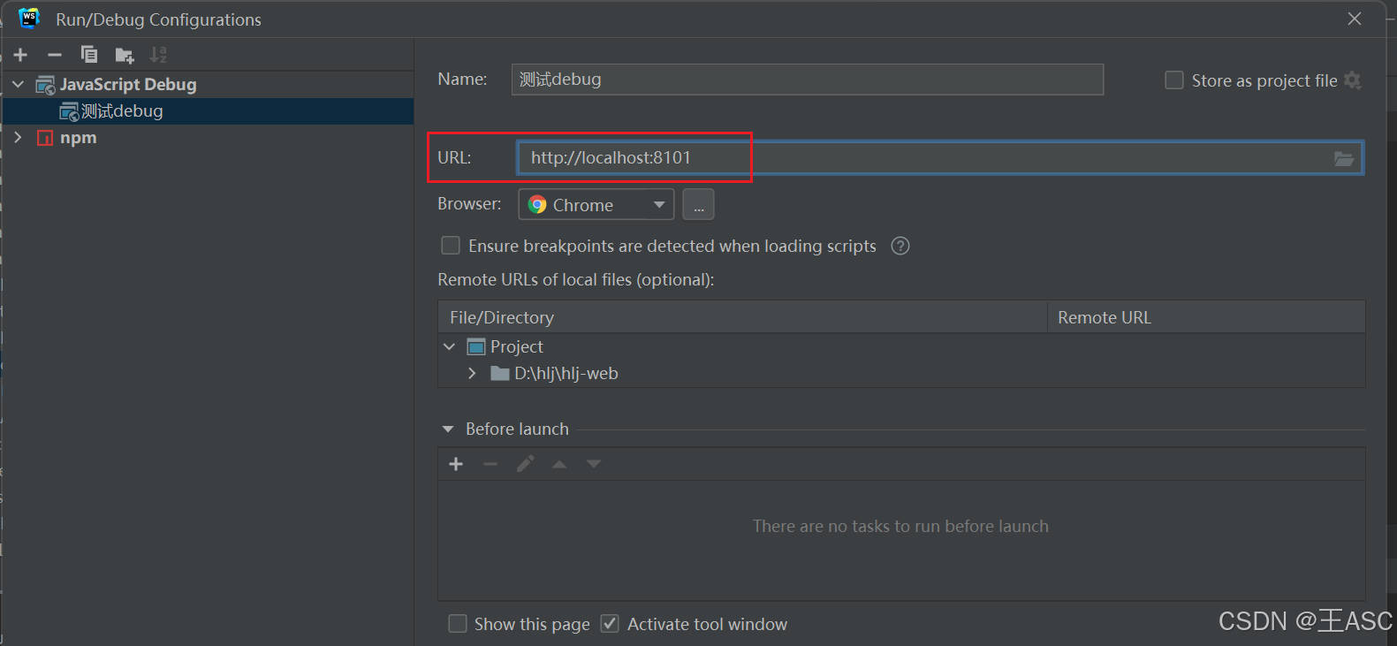Expand the npm configuration node
This screenshot has width=1397, height=646.
pos(18,138)
